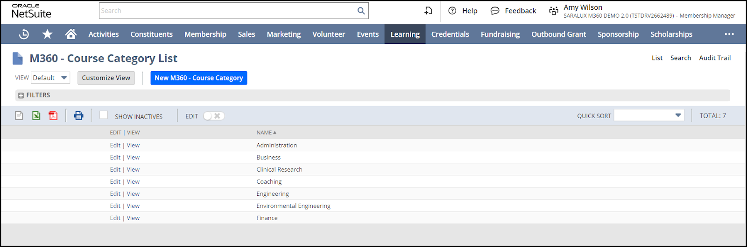Click Edit link for Clinical Research
The width and height of the screenshot is (747, 247).
pyautogui.click(x=115, y=169)
